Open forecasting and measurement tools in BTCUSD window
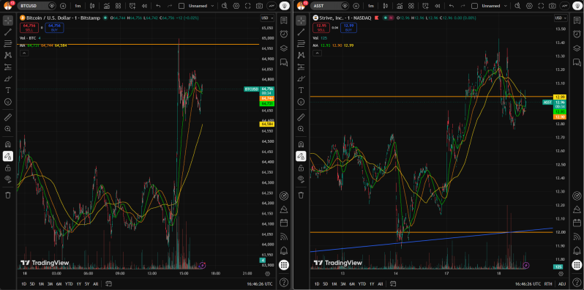584x290 pixels. (8, 67)
